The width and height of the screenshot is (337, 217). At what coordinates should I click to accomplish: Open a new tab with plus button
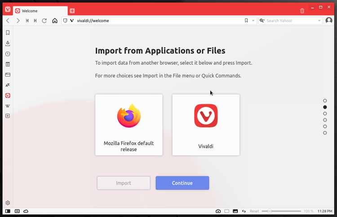[72, 11]
